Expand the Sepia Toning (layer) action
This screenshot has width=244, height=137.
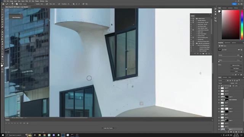coord(197,34)
